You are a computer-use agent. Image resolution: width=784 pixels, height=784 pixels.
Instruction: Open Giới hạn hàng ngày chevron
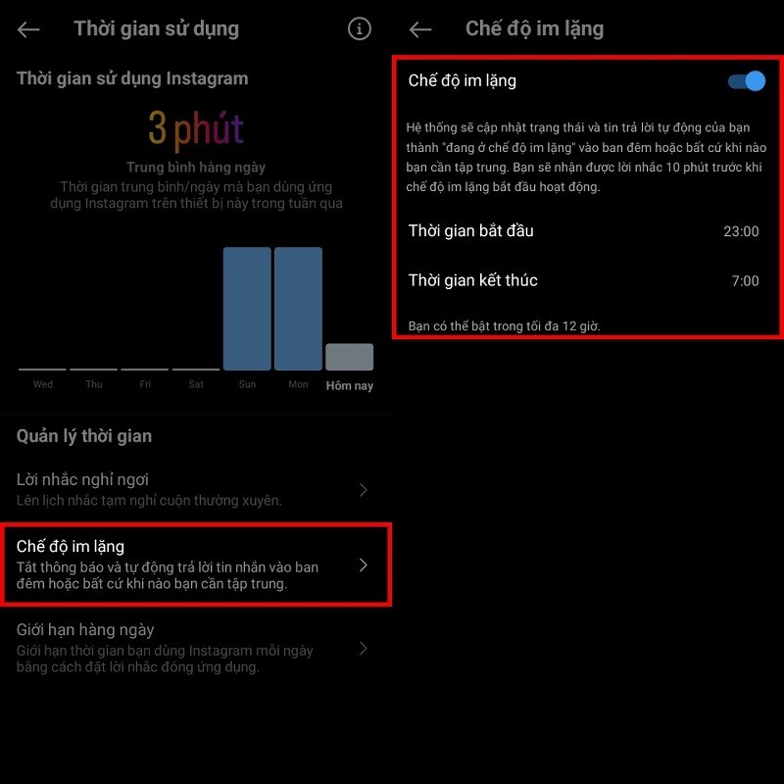(x=364, y=649)
